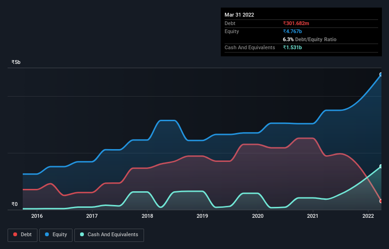Click the Debt label in tooltip
389x249 pixels.
pyautogui.click(x=230, y=23)
